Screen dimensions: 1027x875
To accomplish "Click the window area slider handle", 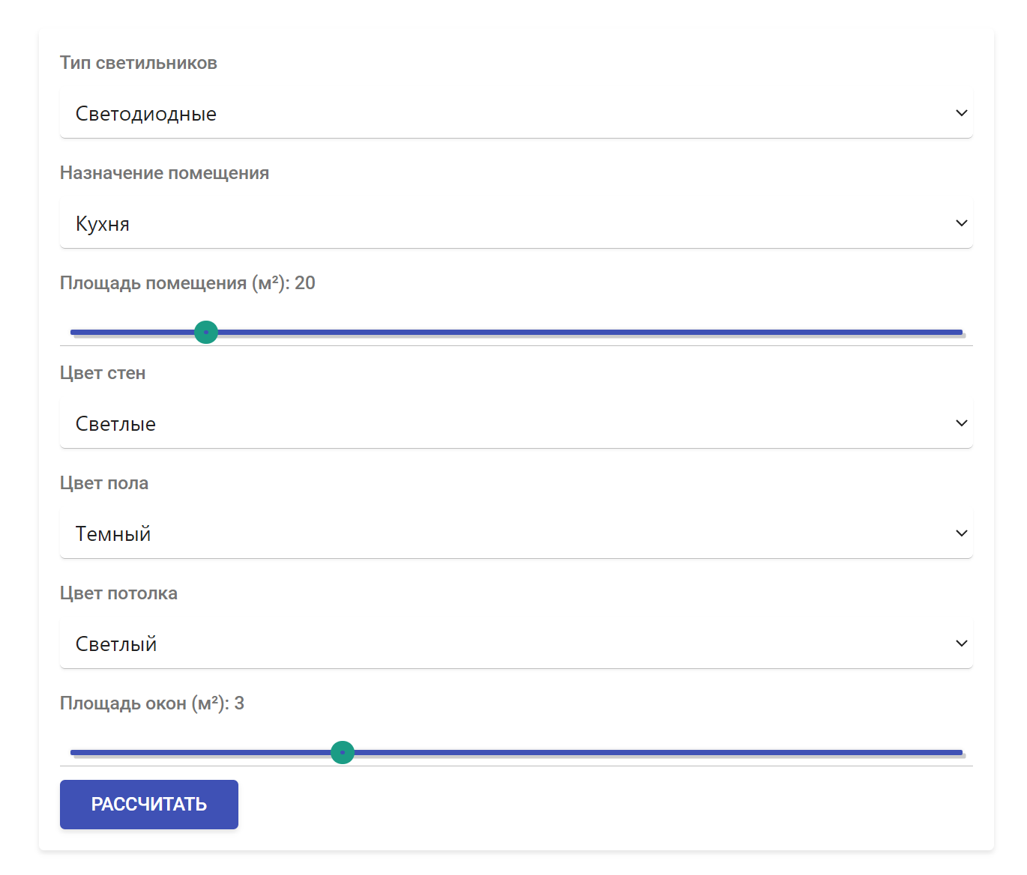I will [x=343, y=752].
